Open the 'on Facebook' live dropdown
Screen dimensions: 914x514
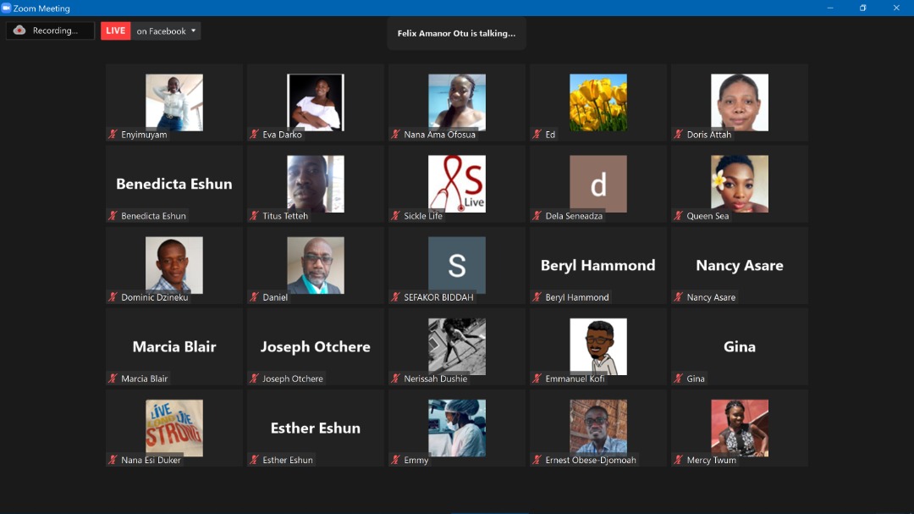pyautogui.click(x=166, y=31)
